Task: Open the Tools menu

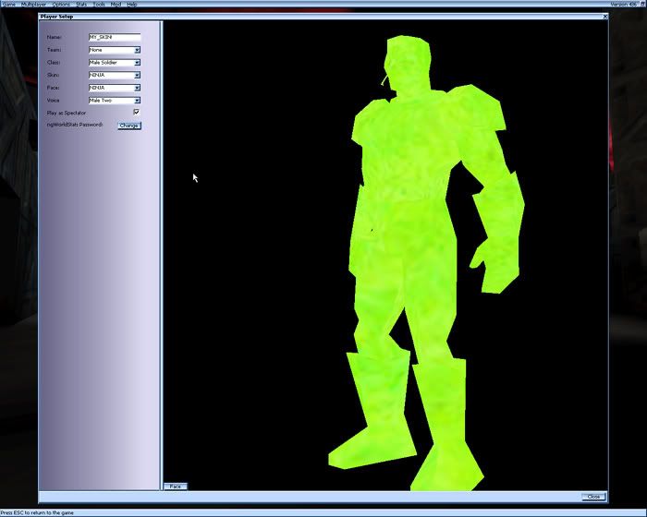Action: pyautogui.click(x=99, y=5)
